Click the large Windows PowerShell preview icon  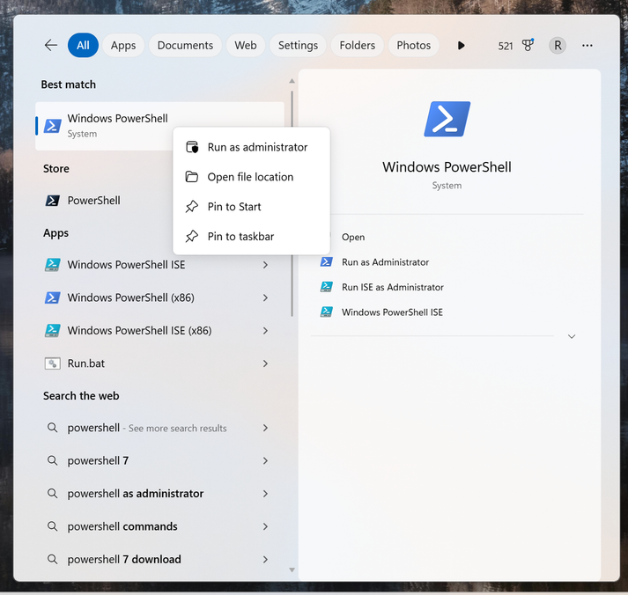(447, 119)
